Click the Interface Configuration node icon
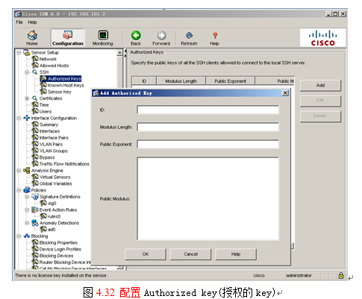 tap(27, 118)
